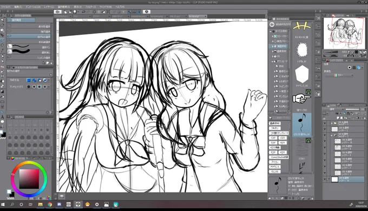Expand the カラーパターン material node

272,36
